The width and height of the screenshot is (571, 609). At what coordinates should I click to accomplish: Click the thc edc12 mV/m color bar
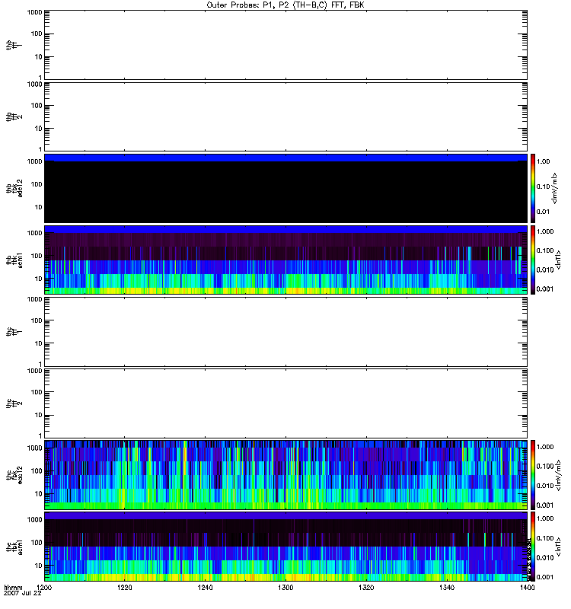pyautogui.click(x=534, y=474)
